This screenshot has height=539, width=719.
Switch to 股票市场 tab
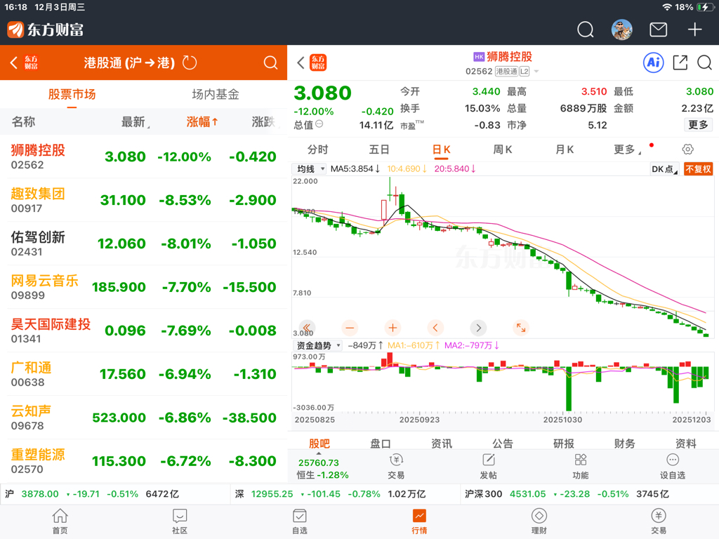click(72, 95)
